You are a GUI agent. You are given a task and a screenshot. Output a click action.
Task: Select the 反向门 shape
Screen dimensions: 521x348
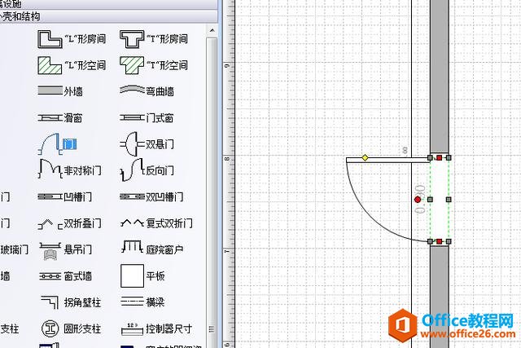(132, 170)
